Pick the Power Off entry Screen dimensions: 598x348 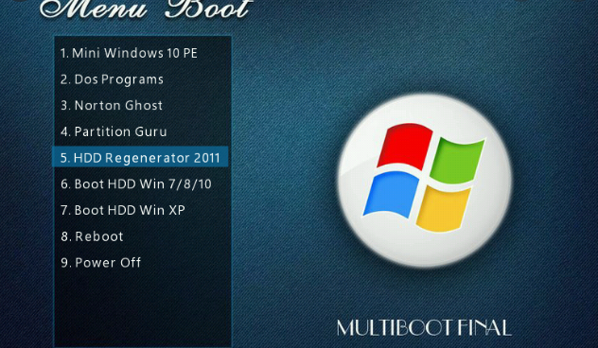point(100,263)
